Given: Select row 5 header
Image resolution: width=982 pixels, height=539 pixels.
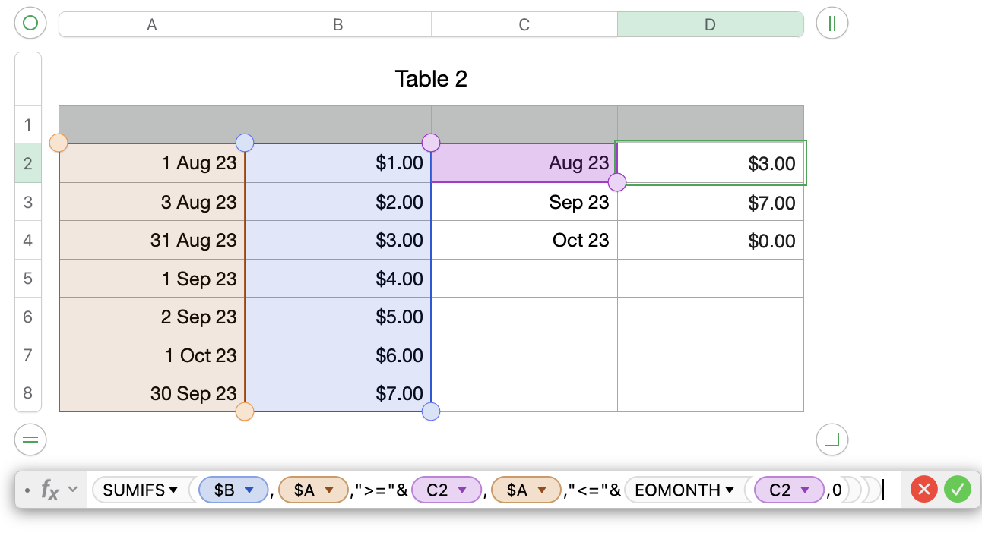Looking at the screenshot, I should coord(28,278).
